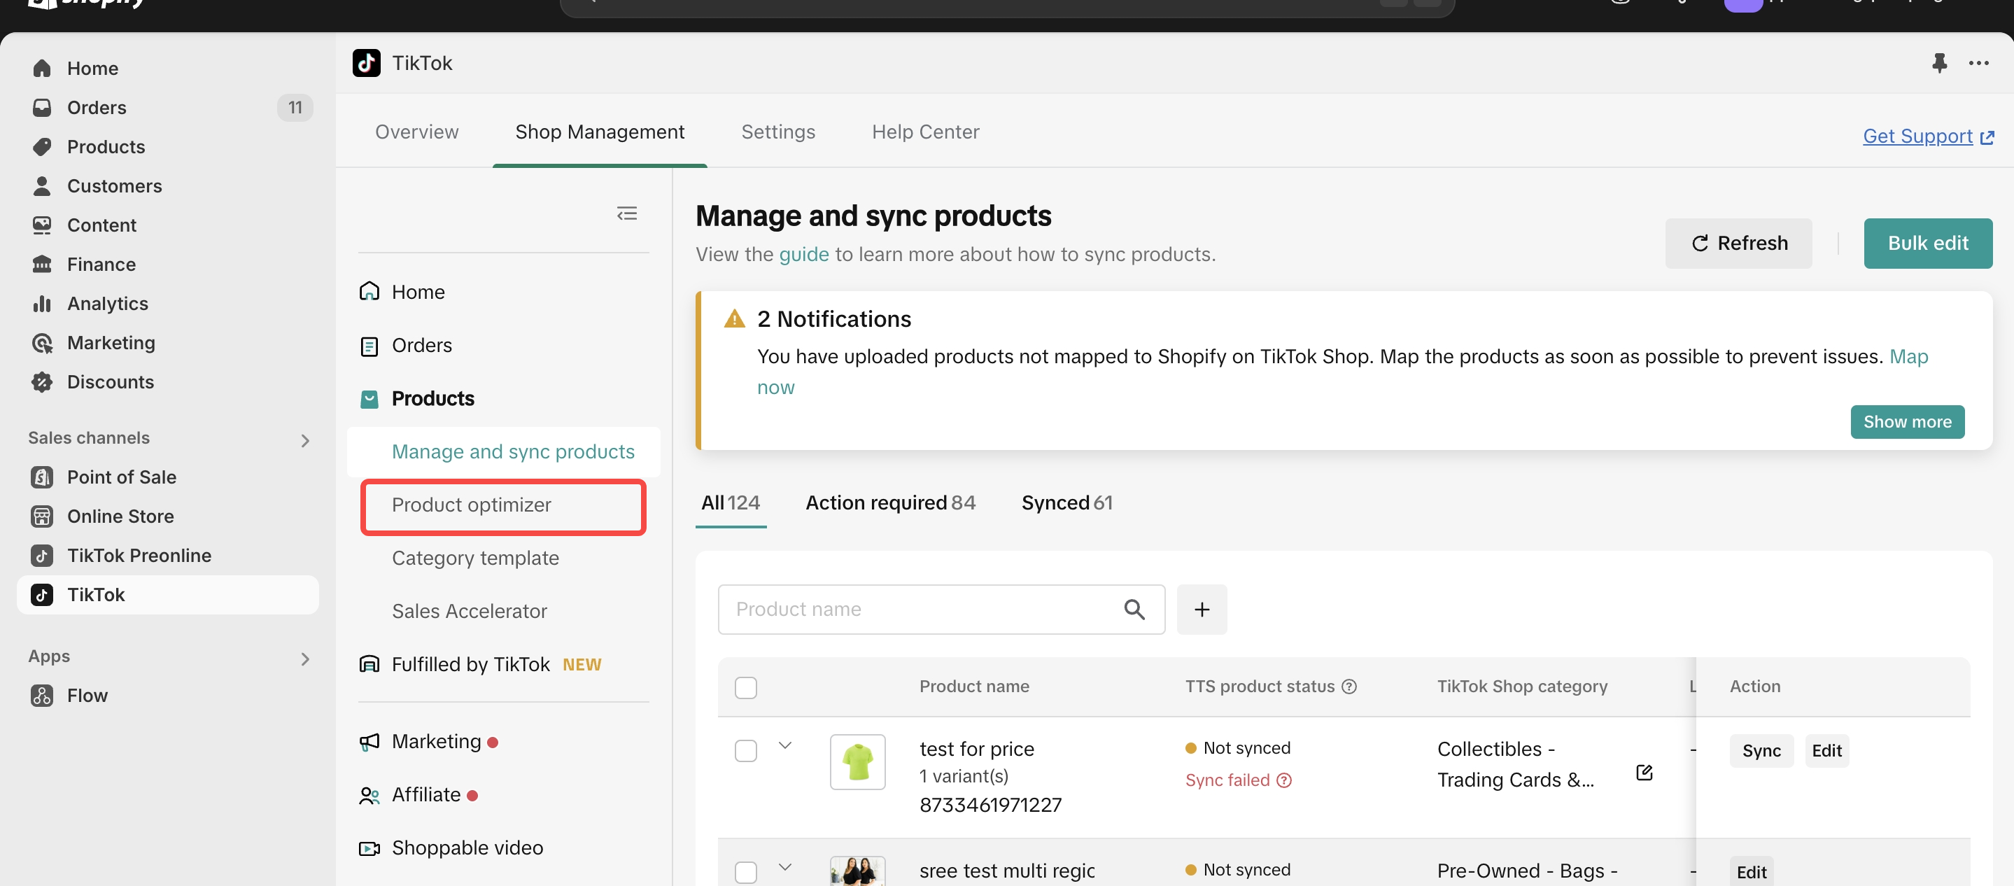Check the sree test multi region row checkbox
Screen dimensions: 2014x886
[745, 871]
